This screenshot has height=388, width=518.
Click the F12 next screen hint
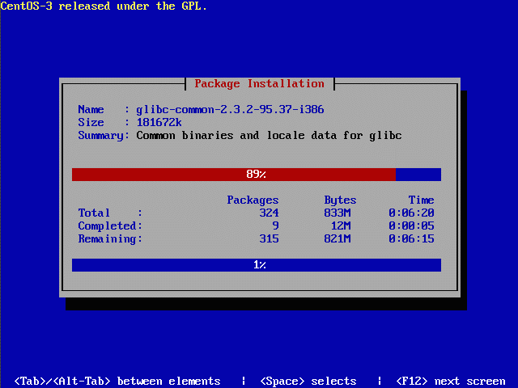(x=451, y=381)
